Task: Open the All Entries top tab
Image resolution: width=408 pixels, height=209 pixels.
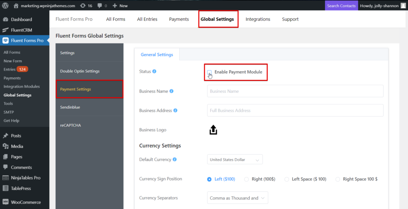Action: pos(147,19)
